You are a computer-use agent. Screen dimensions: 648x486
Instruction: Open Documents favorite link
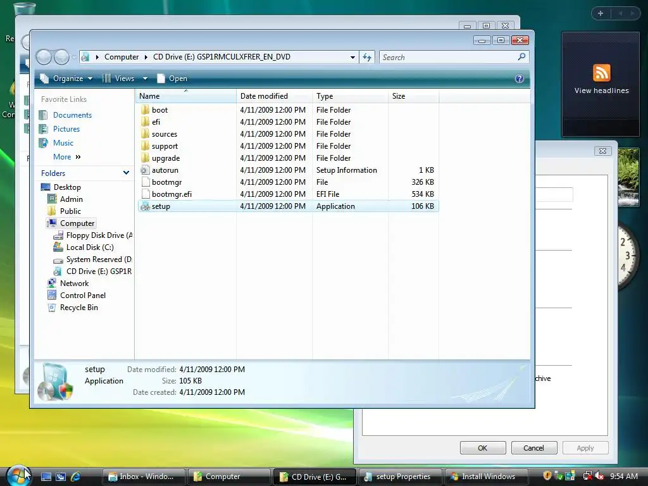(72, 115)
